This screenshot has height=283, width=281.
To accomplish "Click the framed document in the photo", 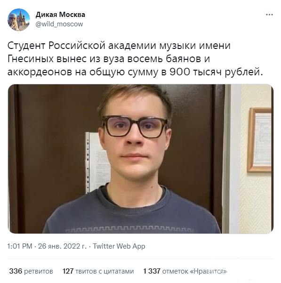I will point(259,140).
